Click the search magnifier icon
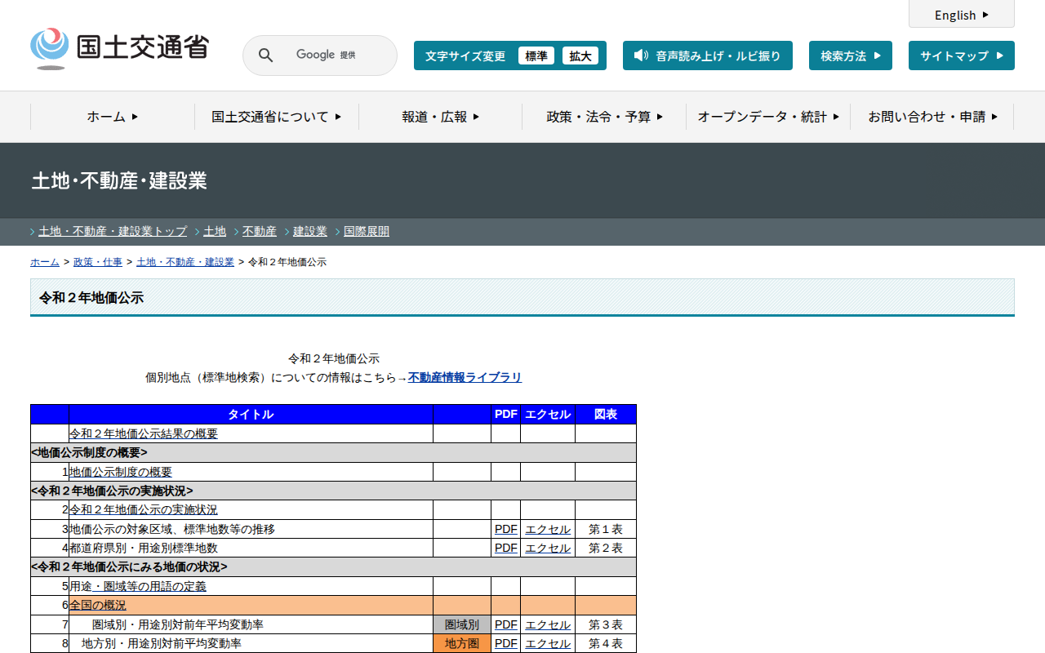 (x=265, y=56)
